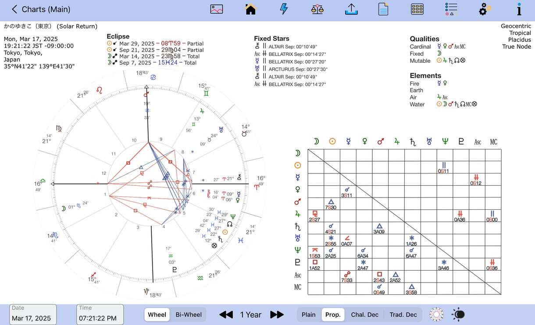Open the list options icon

click(x=451, y=9)
